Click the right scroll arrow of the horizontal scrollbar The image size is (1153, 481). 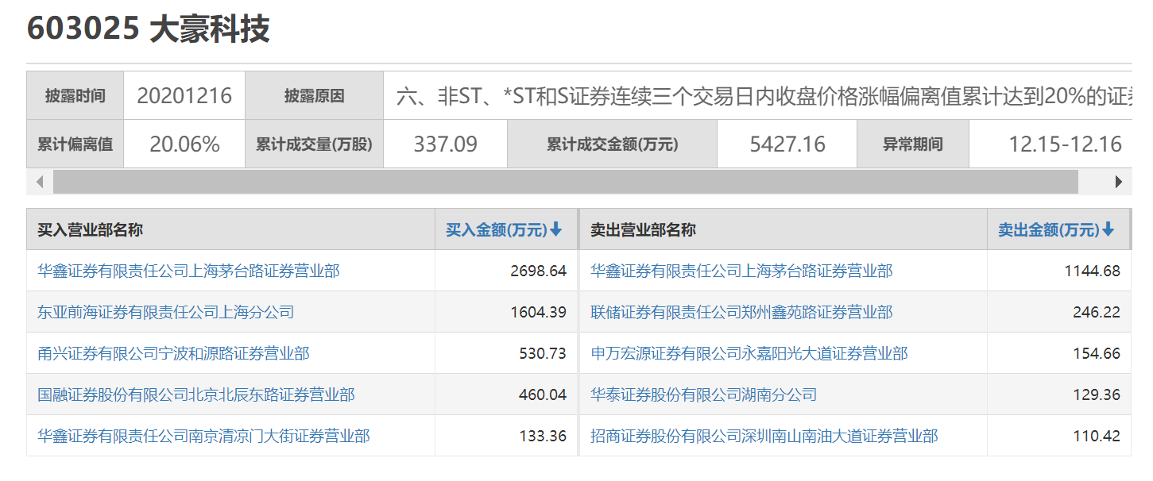(x=1119, y=182)
